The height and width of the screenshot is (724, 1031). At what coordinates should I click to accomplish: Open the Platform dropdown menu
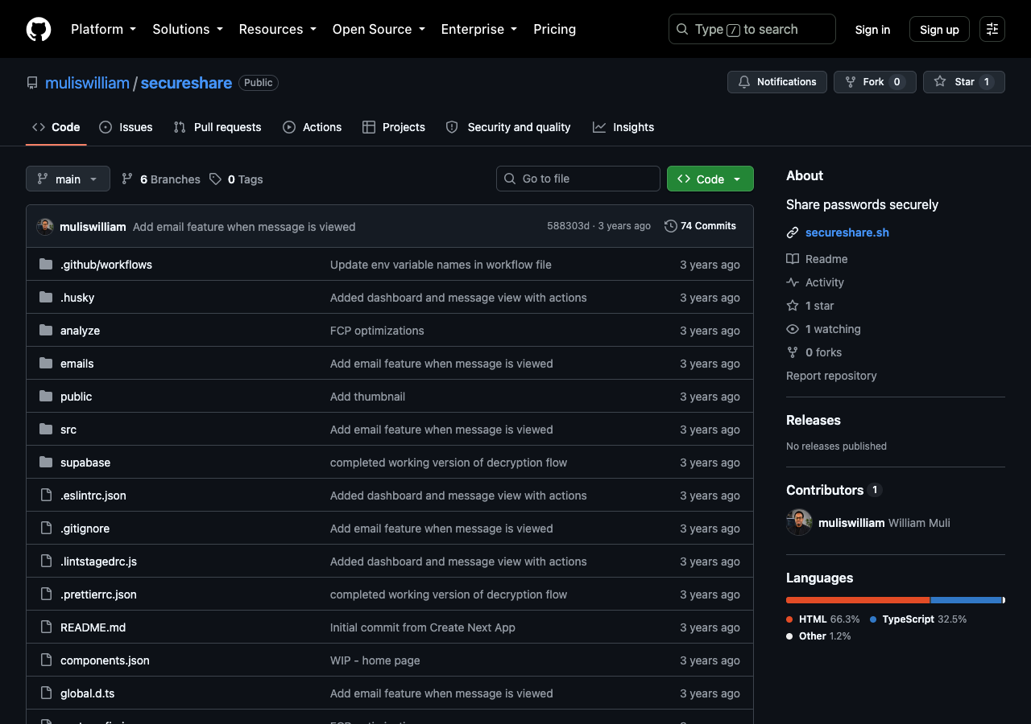(x=103, y=29)
